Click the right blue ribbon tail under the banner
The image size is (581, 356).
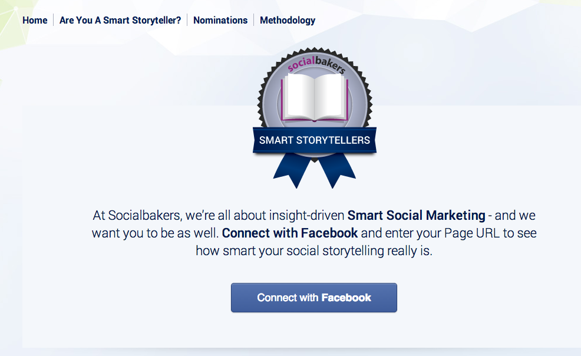[336, 170]
